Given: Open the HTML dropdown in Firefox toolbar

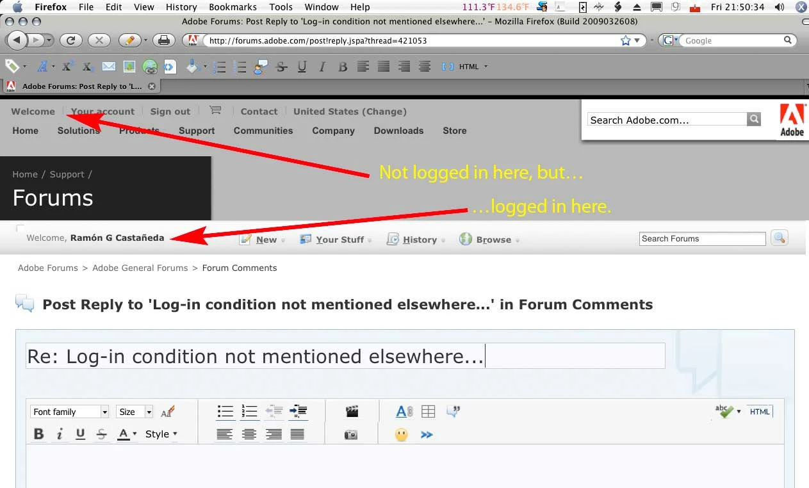Looking at the screenshot, I should 472,67.
